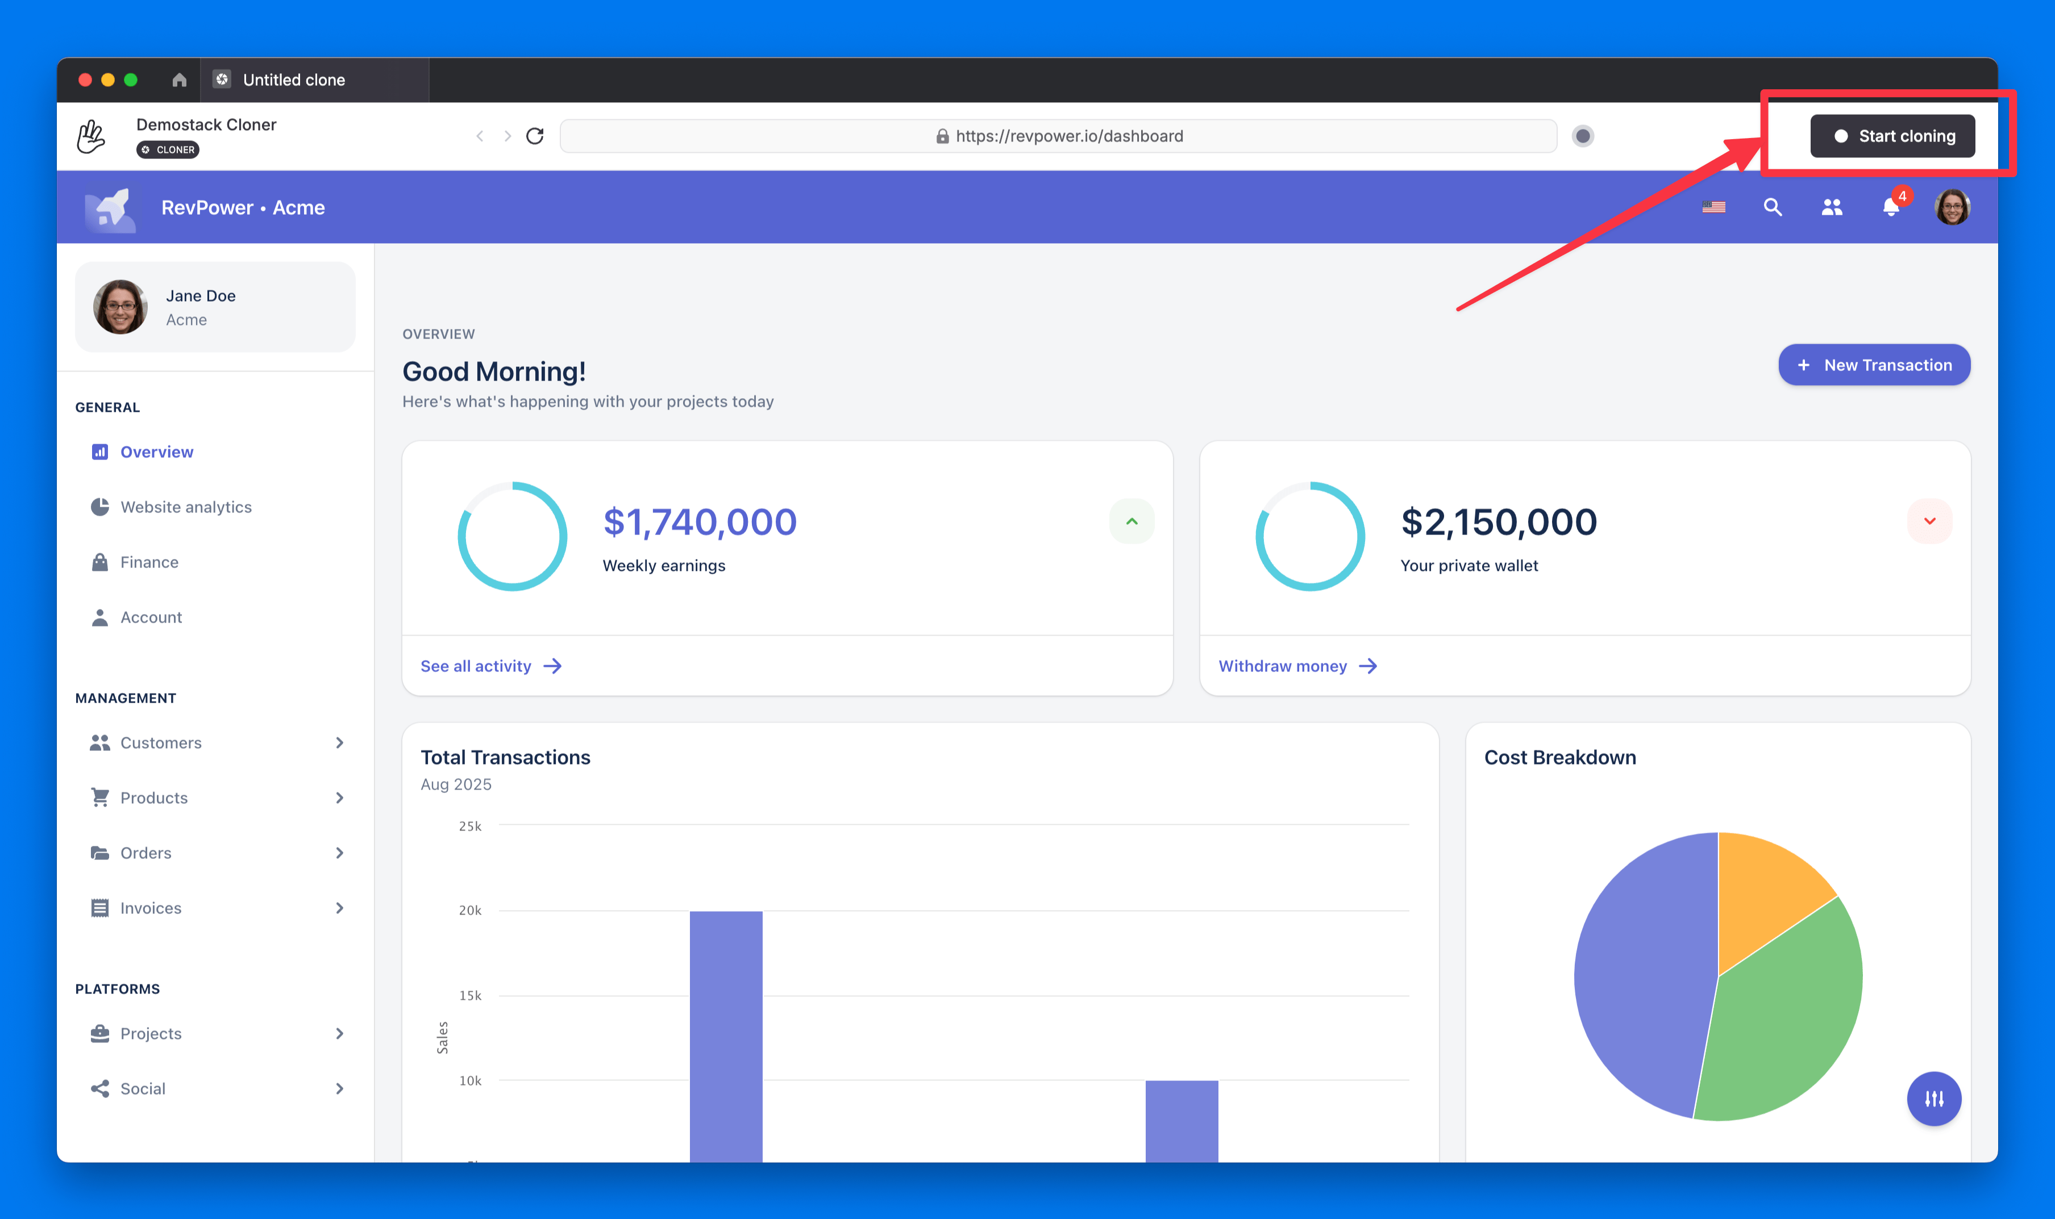Expand the Customers menu

215,742
